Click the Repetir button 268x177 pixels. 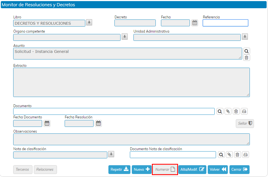[119, 170]
